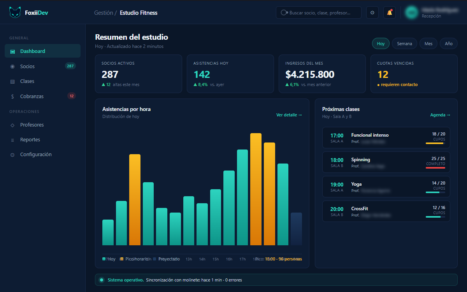Click the user avatar in the header
467x292 pixels.
pos(411,12)
